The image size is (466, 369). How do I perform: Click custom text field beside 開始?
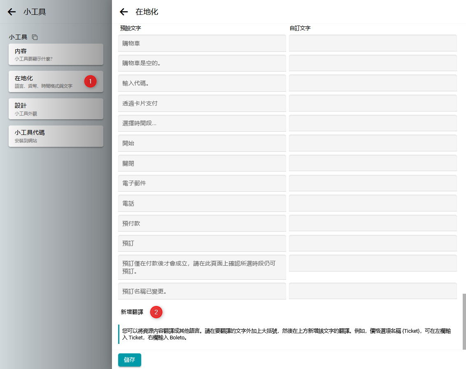373,143
